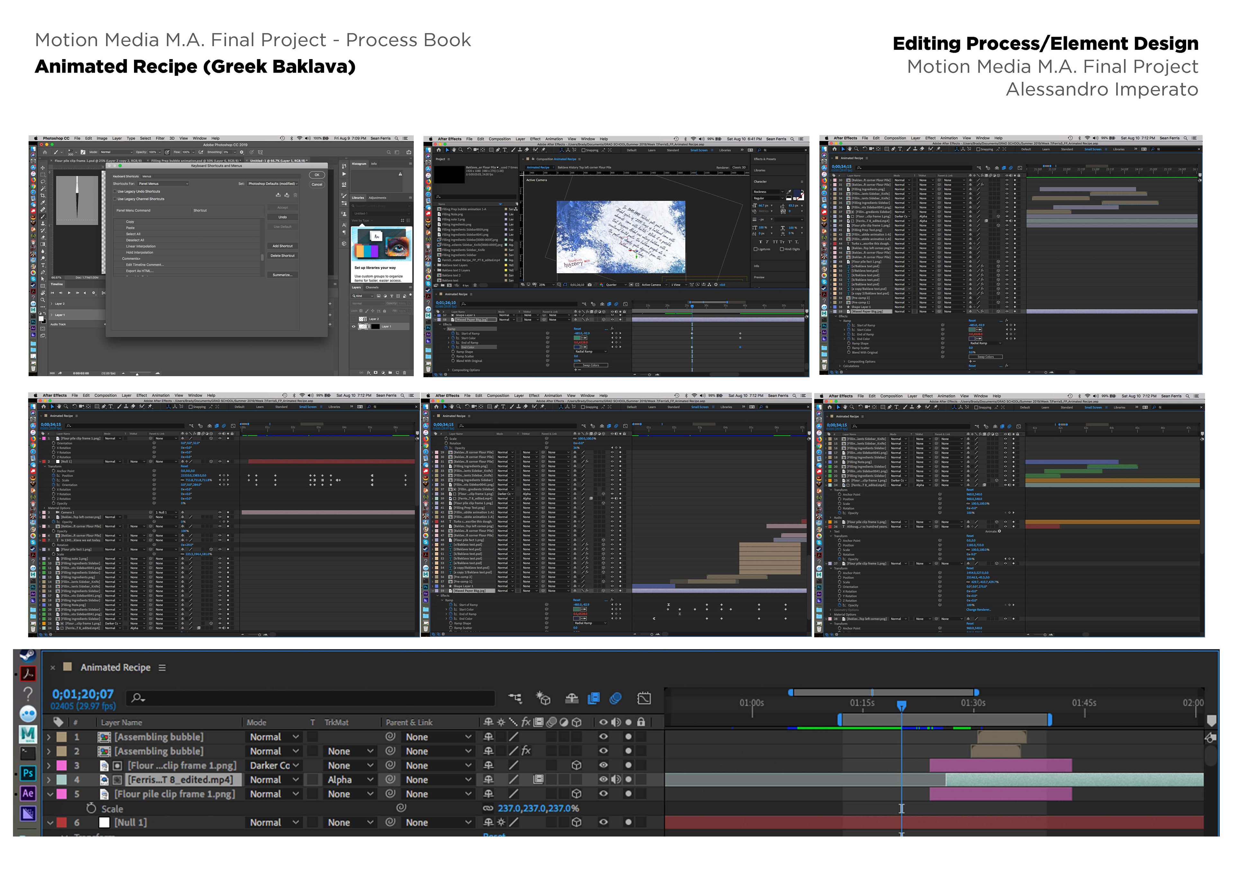Expand layer 1 Assembling bubble properties
Viewport: 1234px width, 877px height.
(x=49, y=737)
